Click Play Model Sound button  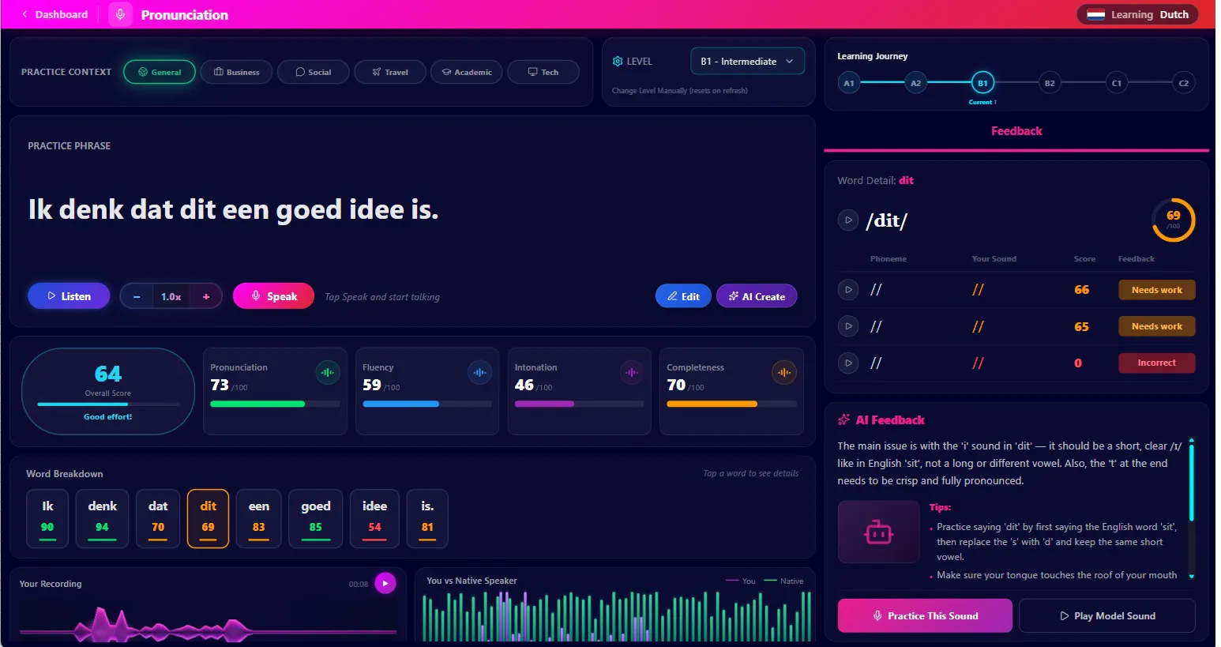[1106, 615]
